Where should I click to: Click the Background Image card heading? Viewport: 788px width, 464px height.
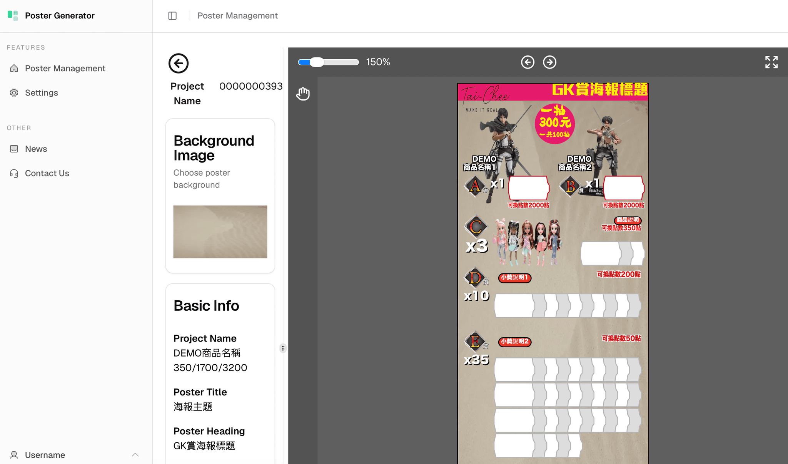coord(214,148)
